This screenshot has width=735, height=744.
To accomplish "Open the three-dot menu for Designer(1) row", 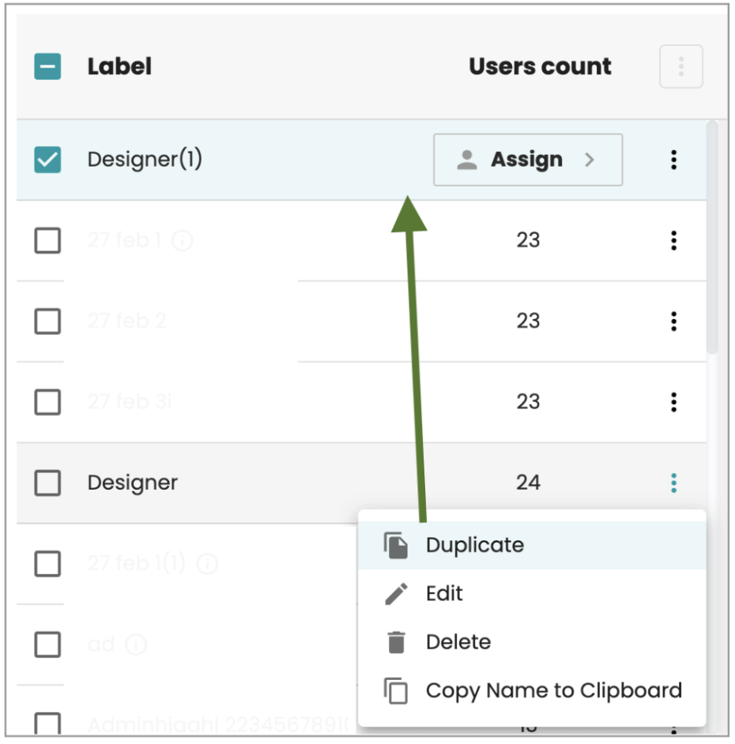I will [673, 160].
